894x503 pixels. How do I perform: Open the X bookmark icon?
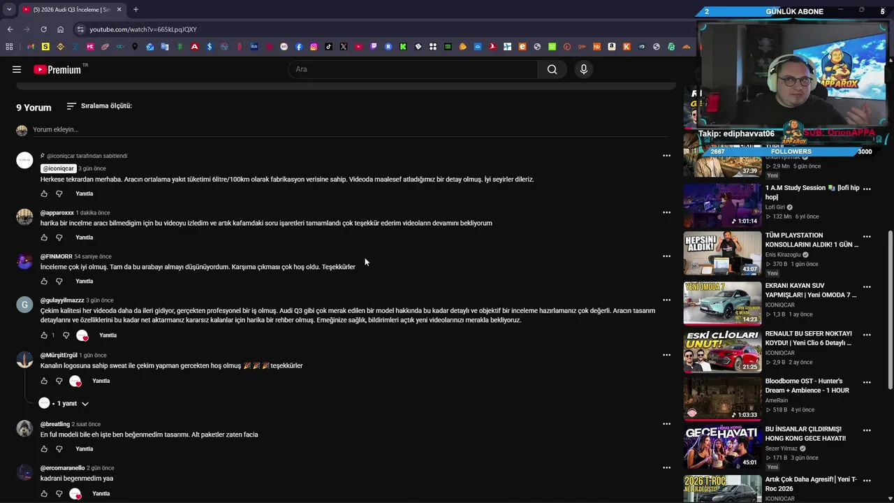[x=344, y=47]
